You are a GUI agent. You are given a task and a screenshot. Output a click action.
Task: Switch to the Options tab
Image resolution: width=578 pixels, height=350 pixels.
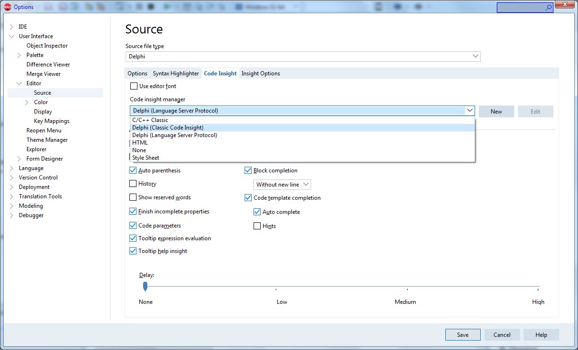coord(137,73)
